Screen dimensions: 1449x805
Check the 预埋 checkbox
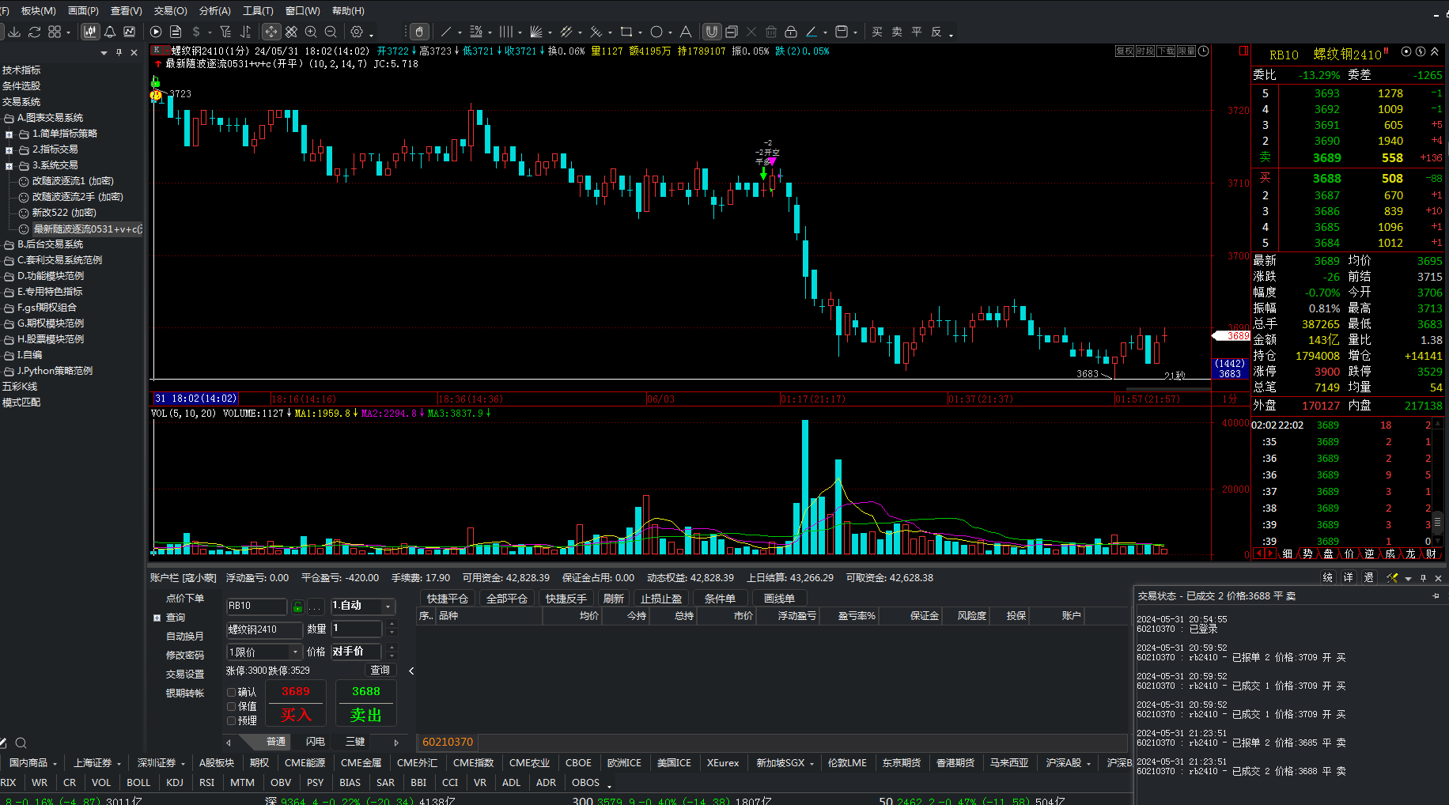click(x=232, y=720)
